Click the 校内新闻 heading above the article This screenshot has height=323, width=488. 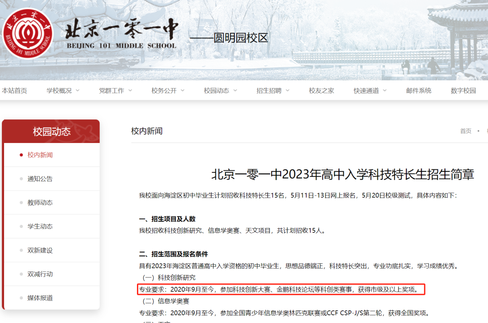[x=146, y=131]
